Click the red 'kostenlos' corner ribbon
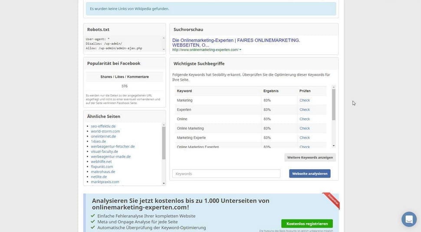This screenshot has width=421, height=232. point(332,200)
